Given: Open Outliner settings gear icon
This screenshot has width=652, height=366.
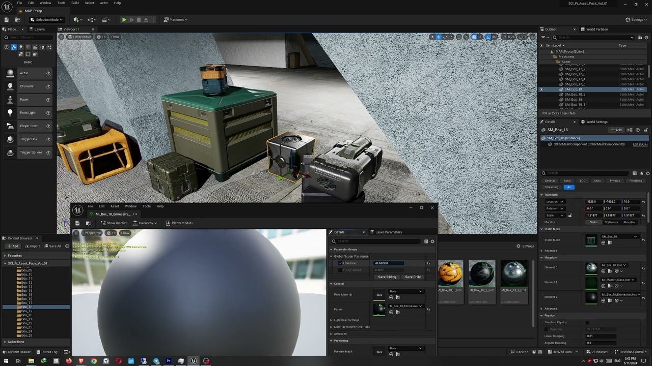Looking at the screenshot, I should pyautogui.click(x=645, y=37).
